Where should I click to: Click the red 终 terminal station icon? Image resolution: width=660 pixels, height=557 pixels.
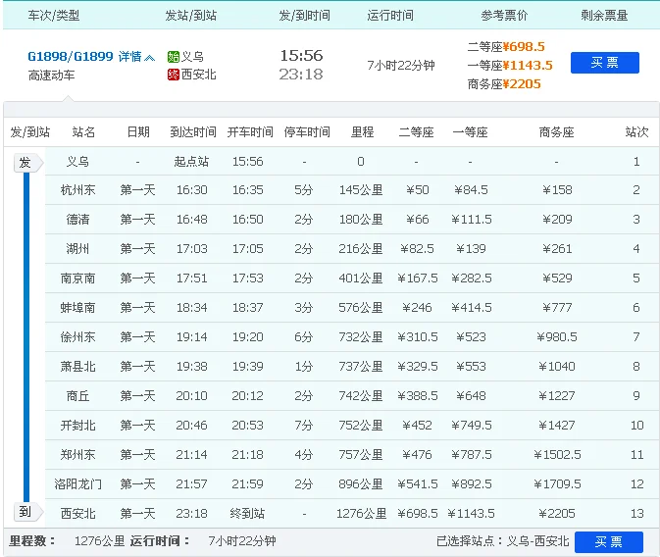[173, 75]
